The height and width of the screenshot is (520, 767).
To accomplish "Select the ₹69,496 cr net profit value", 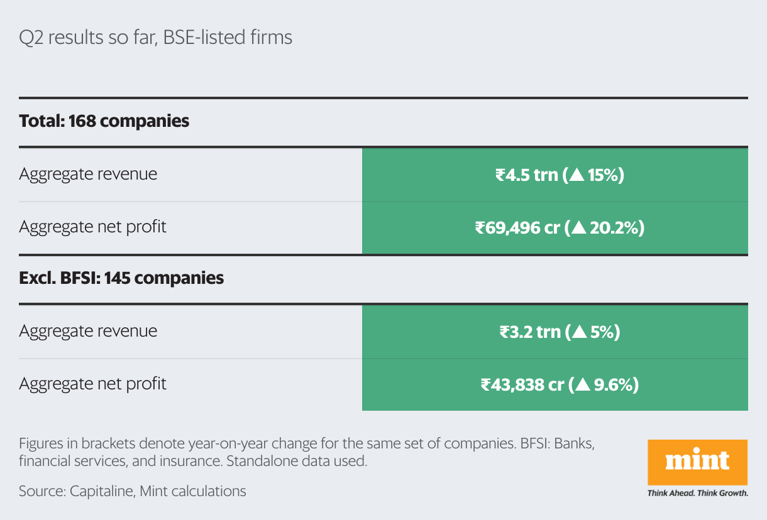I will coord(517,227).
